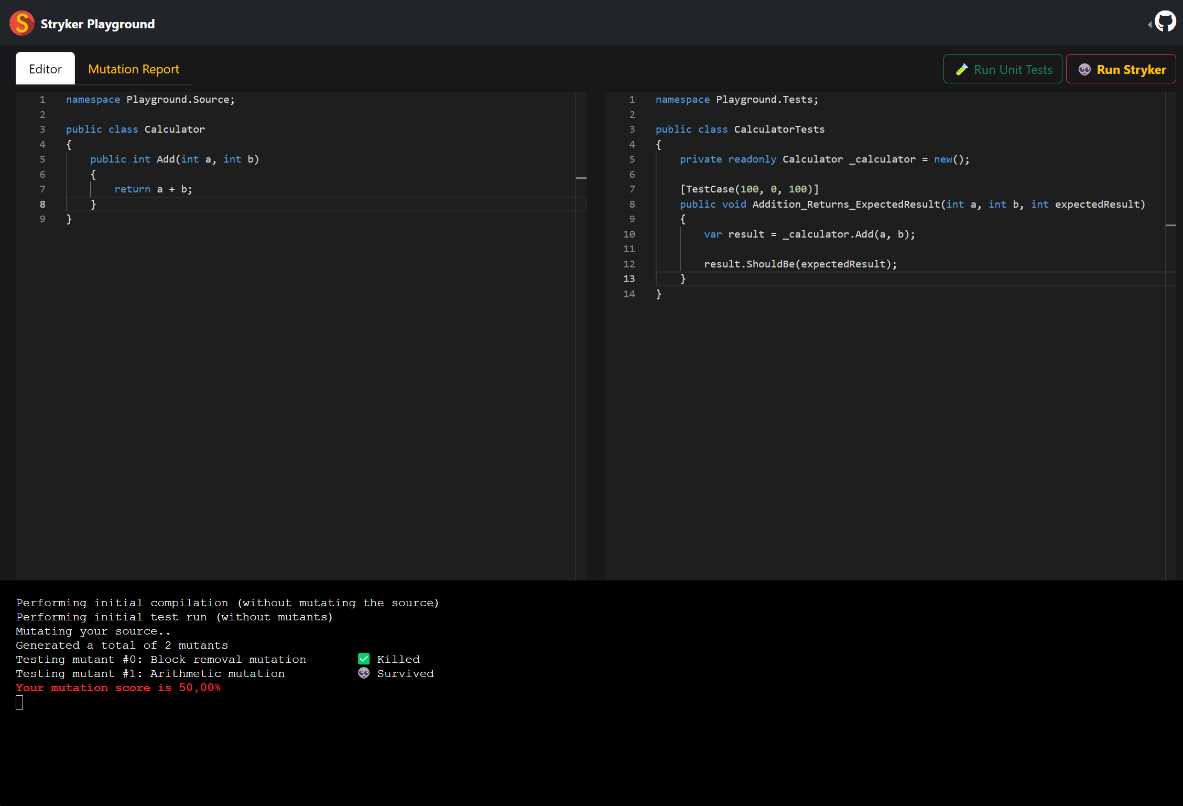Switch to the Editor tab

(45, 69)
